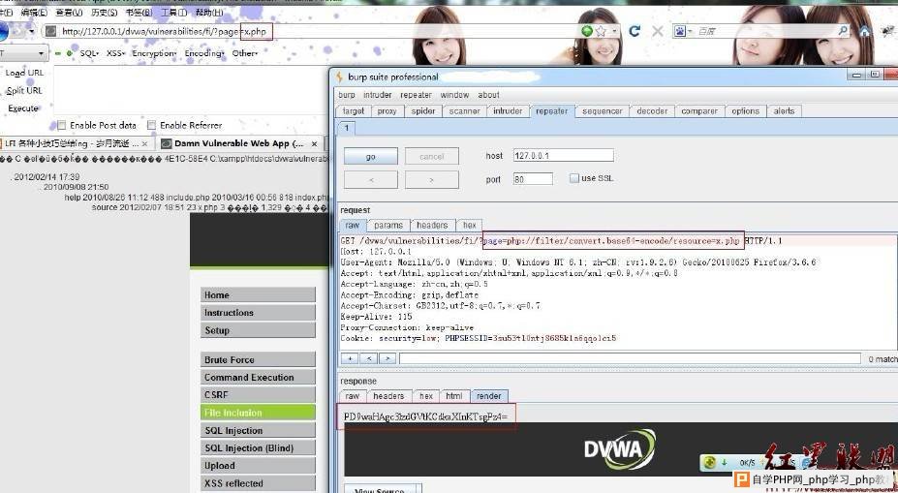Click the request search text field
This screenshot has width=898, height=493.
tap(630, 358)
